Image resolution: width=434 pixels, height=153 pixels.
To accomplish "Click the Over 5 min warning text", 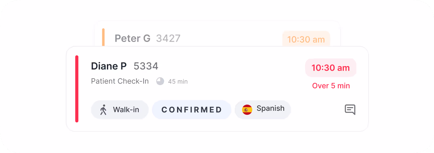I will (x=331, y=86).
